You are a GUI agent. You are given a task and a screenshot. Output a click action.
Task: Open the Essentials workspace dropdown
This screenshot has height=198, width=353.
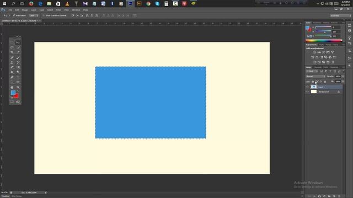coord(340,16)
